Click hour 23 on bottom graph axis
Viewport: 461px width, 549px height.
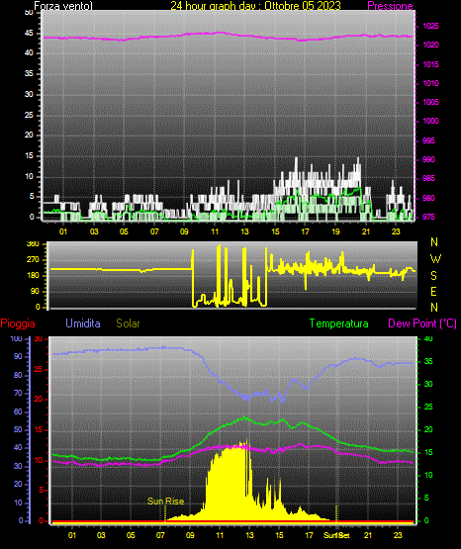pyautogui.click(x=398, y=535)
